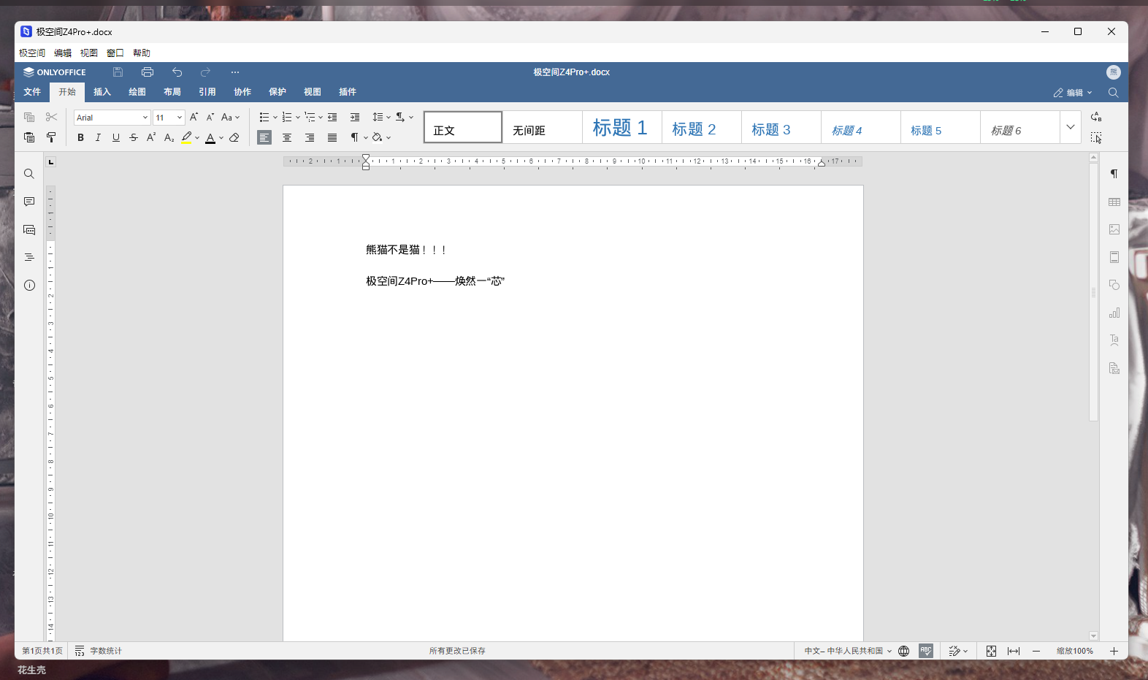Open about info icon in left sidebar

point(29,286)
